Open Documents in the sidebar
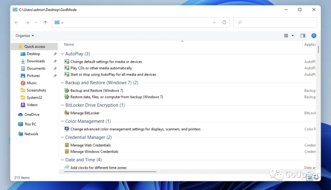The image size is (331, 190). [36, 68]
